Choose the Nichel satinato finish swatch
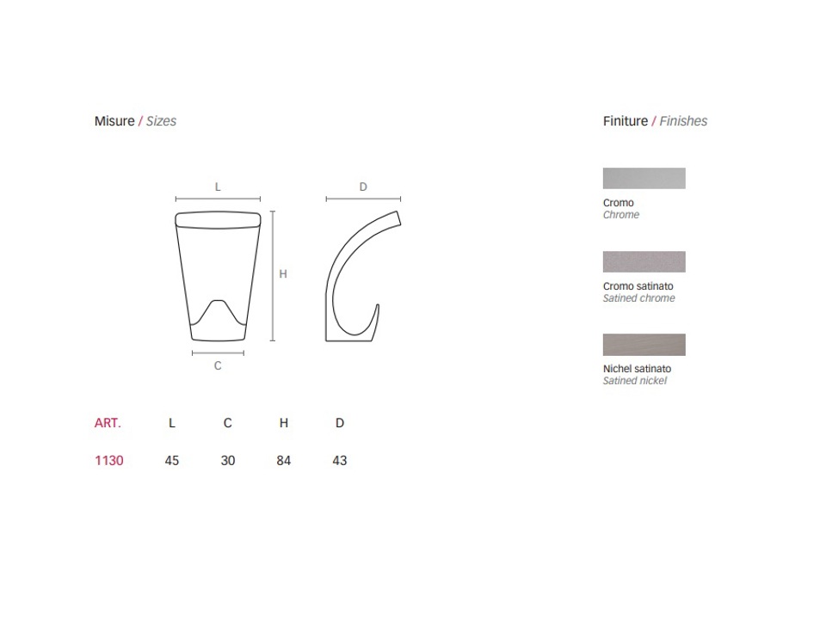The height and width of the screenshot is (619, 826). (644, 345)
